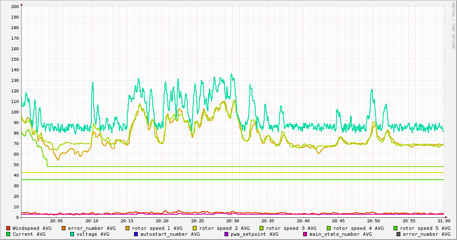
Task: Click the 40 value on the y-axis
Action: pyautogui.click(x=16, y=175)
